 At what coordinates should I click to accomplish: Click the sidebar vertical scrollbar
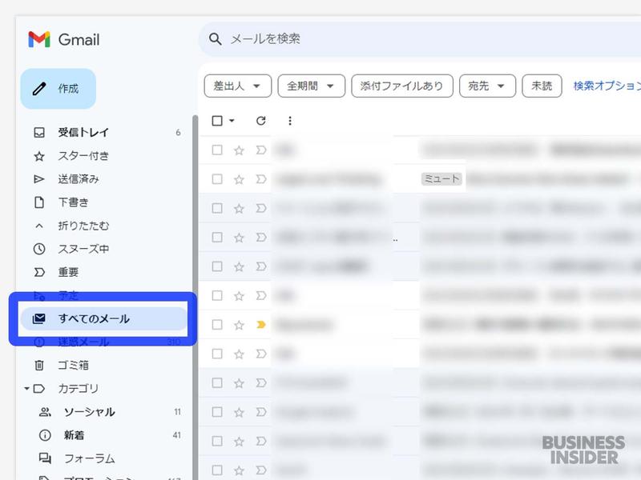[194, 240]
